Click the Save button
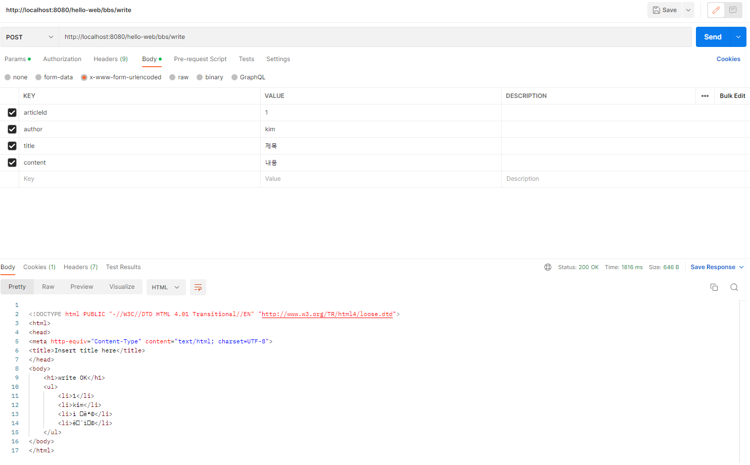This screenshot has height=465, width=750. [665, 10]
